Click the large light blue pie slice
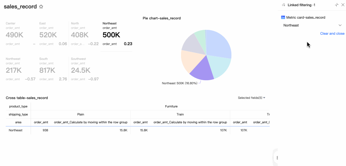Screen dimensions: 346x166 [x=218, y=44]
